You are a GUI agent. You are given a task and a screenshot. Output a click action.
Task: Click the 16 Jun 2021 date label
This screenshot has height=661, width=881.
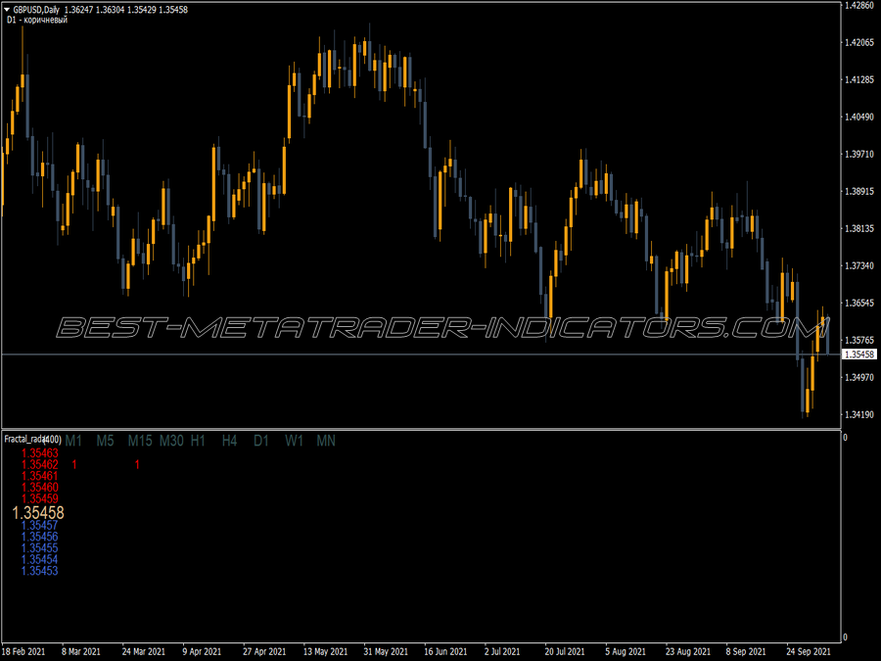pyautogui.click(x=445, y=651)
